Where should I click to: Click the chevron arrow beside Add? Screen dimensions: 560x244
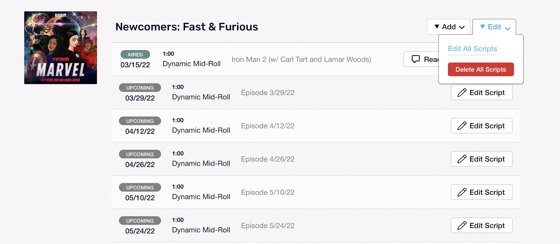tap(462, 27)
